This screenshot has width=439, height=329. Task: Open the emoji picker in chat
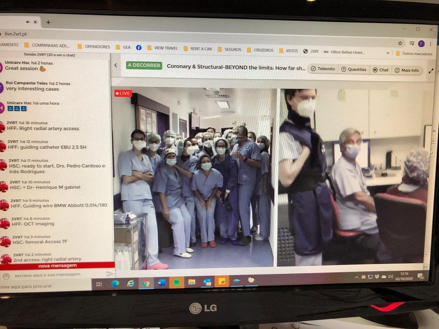(x=6, y=276)
